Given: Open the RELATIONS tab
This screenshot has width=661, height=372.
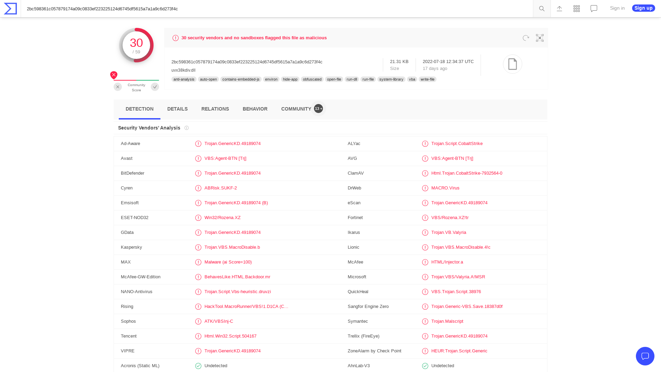Looking at the screenshot, I should point(215,109).
